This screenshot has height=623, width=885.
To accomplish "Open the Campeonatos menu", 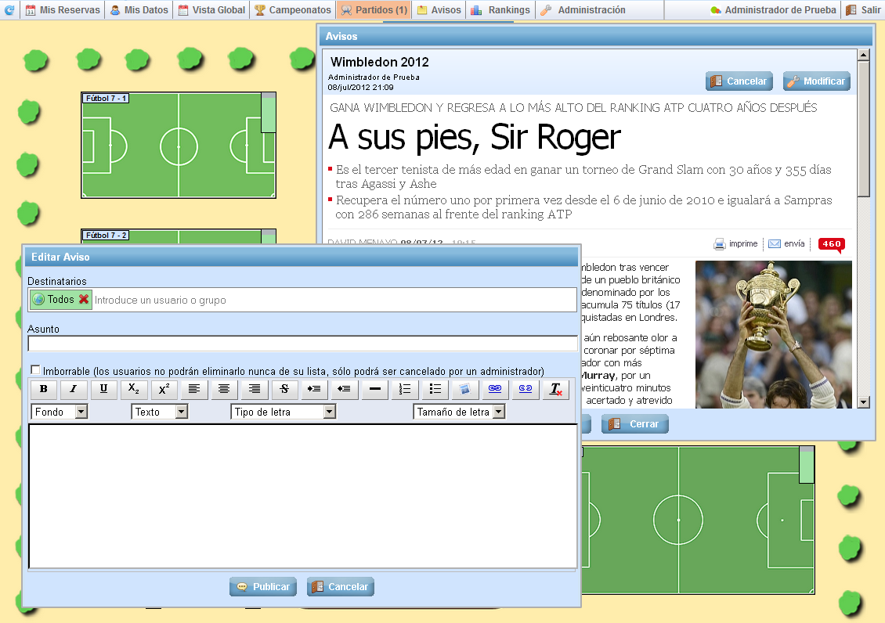I will (x=292, y=9).
